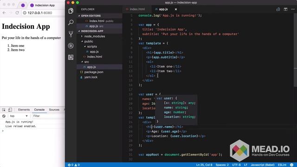Image resolution: width=297 pixels, height=167 pixels.
Task: Click the errors count icon in status bar
Action: (x=70, y=165)
